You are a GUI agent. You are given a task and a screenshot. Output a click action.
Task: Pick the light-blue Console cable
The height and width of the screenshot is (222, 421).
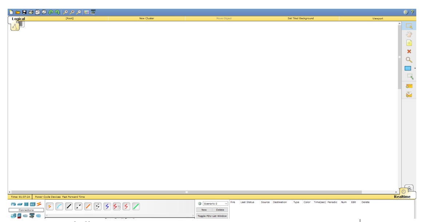click(x=59, y=206)
